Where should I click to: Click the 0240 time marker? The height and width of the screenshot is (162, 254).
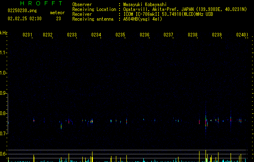[241, 34]
